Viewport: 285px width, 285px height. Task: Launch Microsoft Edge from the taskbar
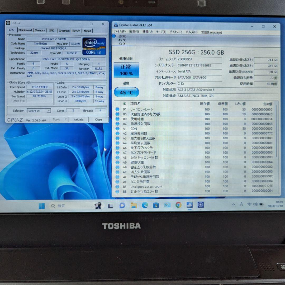point(144,205)
